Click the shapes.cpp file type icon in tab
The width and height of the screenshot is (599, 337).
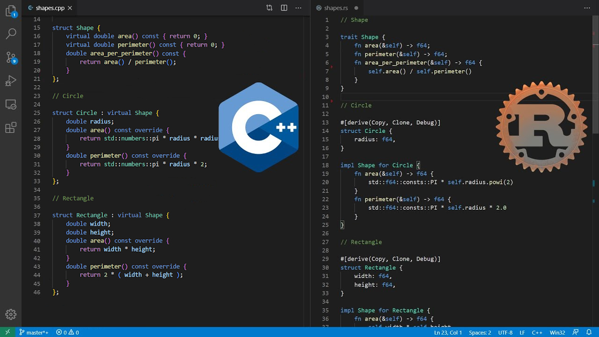click(x=30, y=8)
